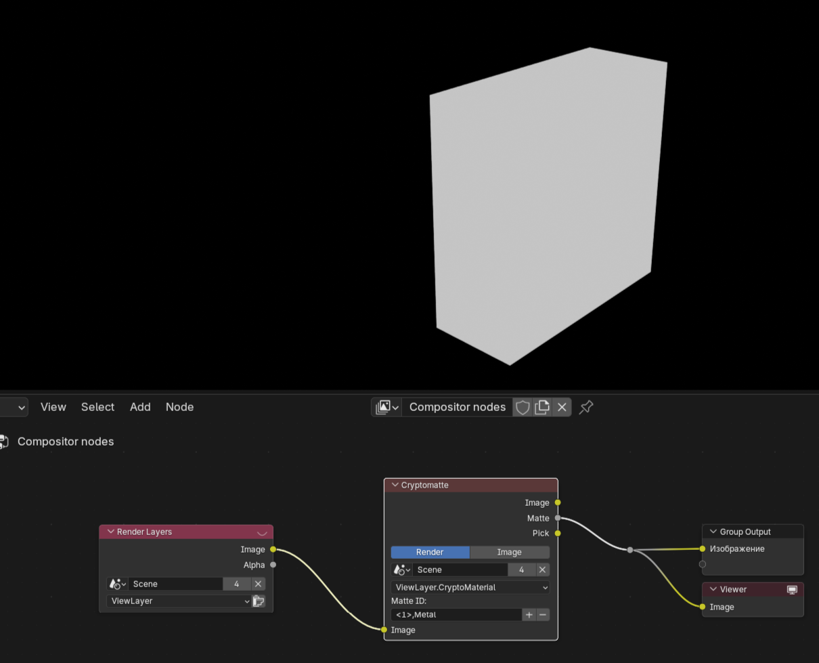The image size is (819, 663).
Task: Collapse the Cryptomatte node
Action: click(x=395, y=485)
